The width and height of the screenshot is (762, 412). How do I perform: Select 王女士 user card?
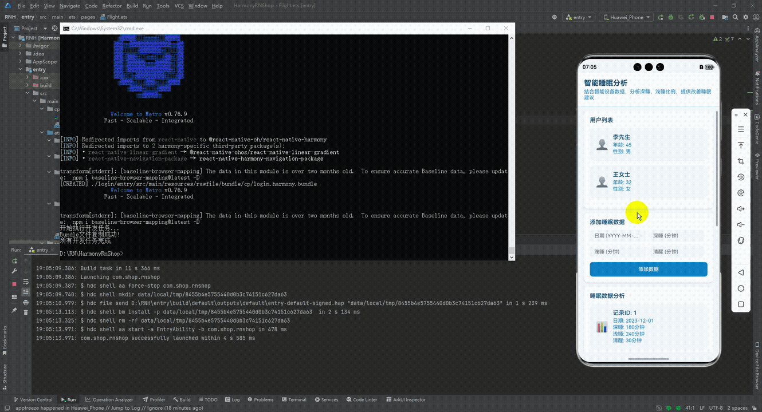tap(649, 182)
